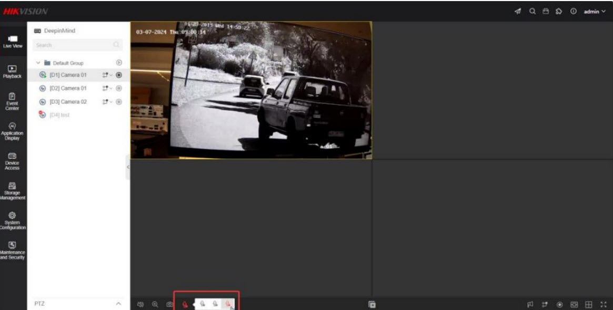Toggle recording for D3 Camera 02
The width and height of the screenshot is (613, 310).
tap(119, 102)
